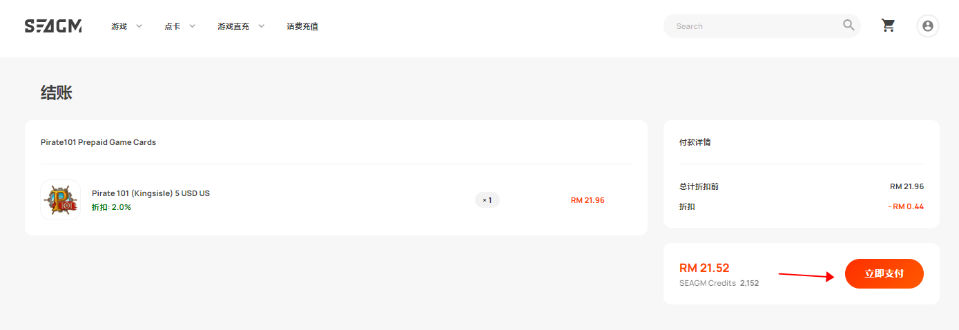Open Pirate 101 (Kingsisle) 5 USD US link
959x330 pixels.
151,193
